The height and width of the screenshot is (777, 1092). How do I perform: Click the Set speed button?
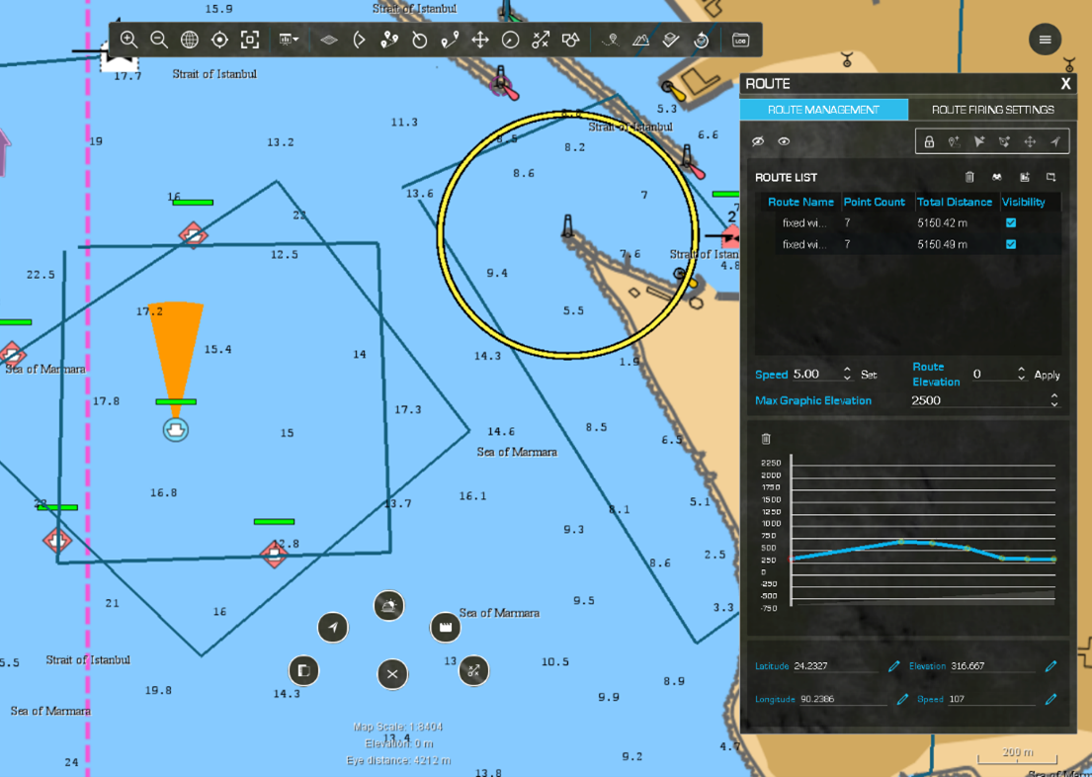[869, 375]
